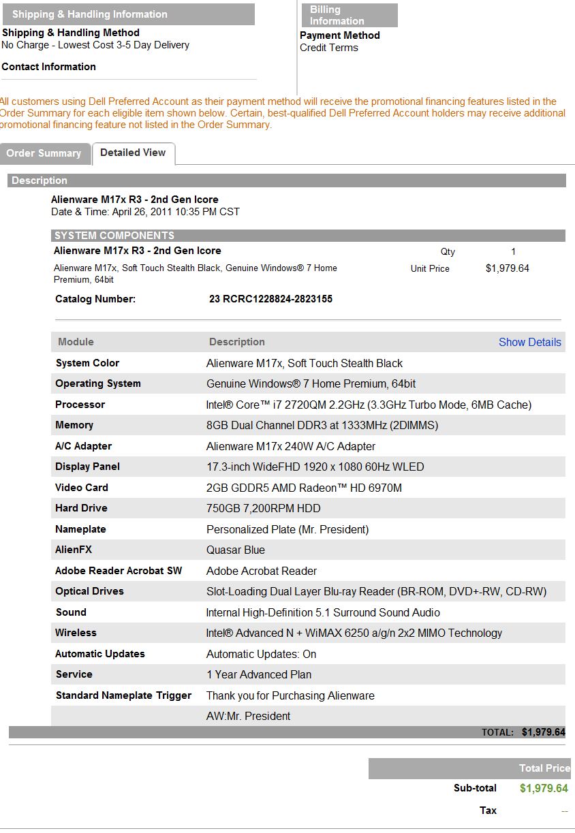575x833 pixels.
Task: Click the "Standard Nameplate Trigger" row label
Action: (123, 695)
